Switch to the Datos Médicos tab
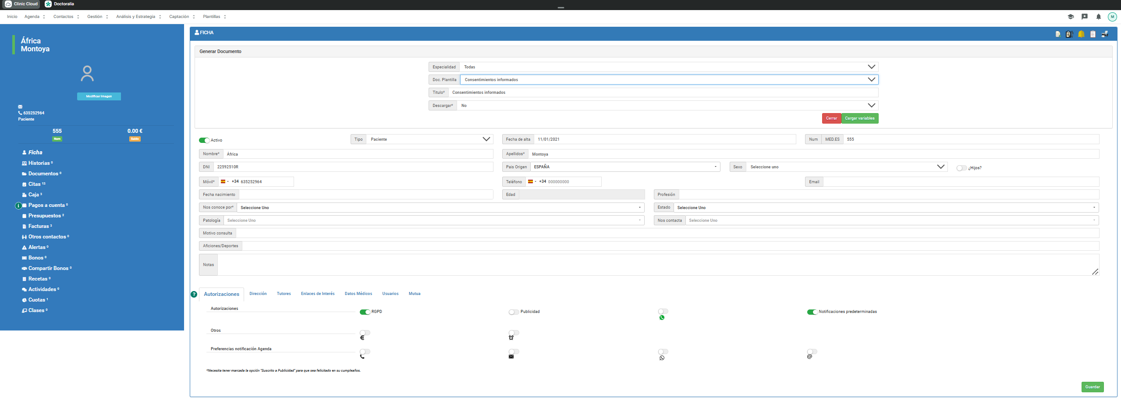Viewport: 1121px width, 405px height. [358, 294]
